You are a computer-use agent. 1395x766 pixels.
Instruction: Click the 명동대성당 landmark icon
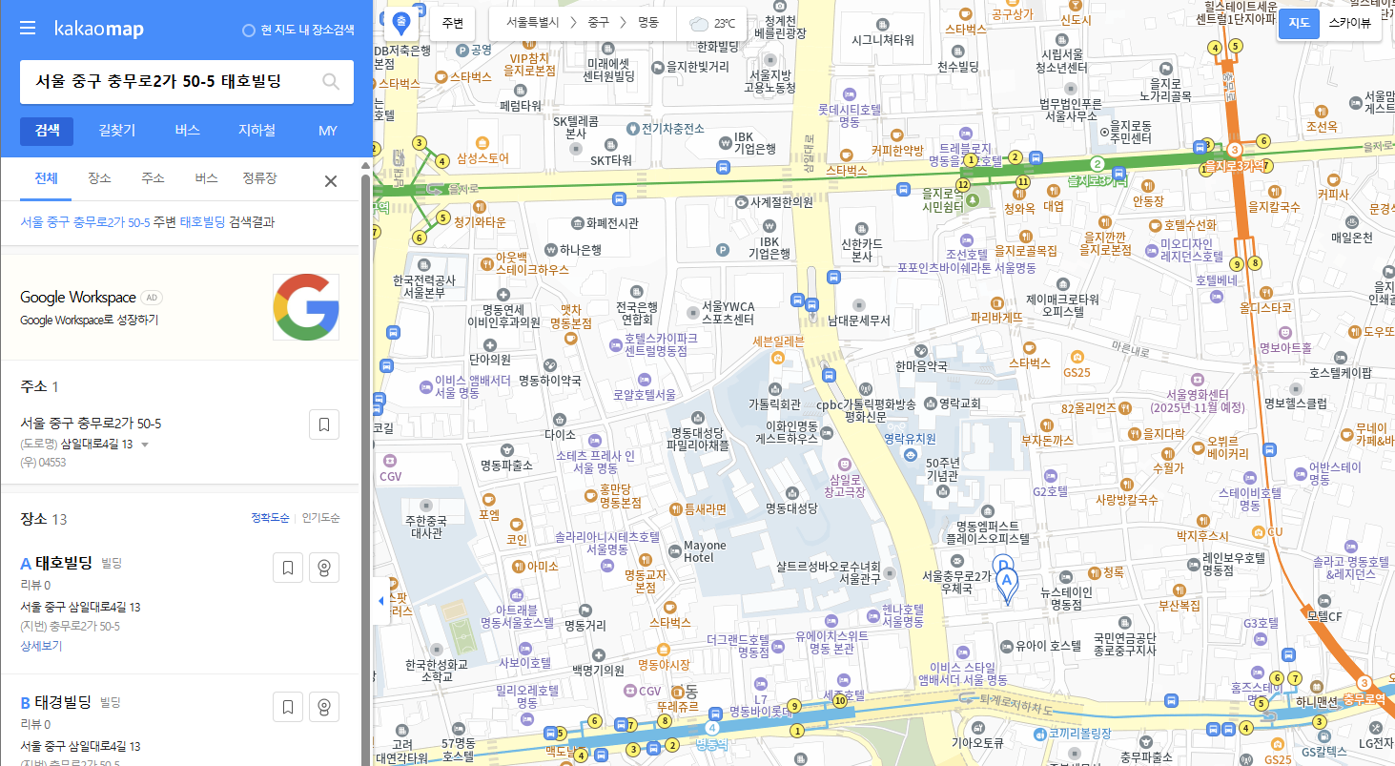[791, 492]
